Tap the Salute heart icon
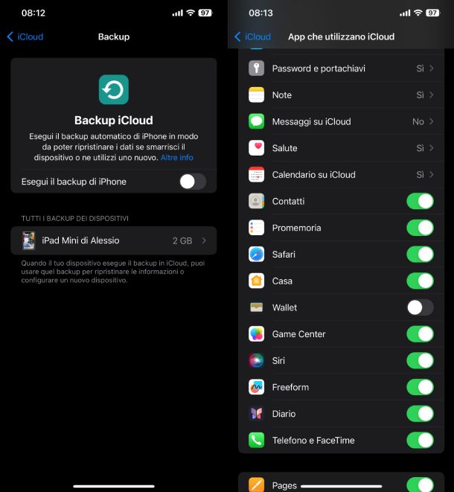This screenshot has height=492, width=454. point(256,148)
